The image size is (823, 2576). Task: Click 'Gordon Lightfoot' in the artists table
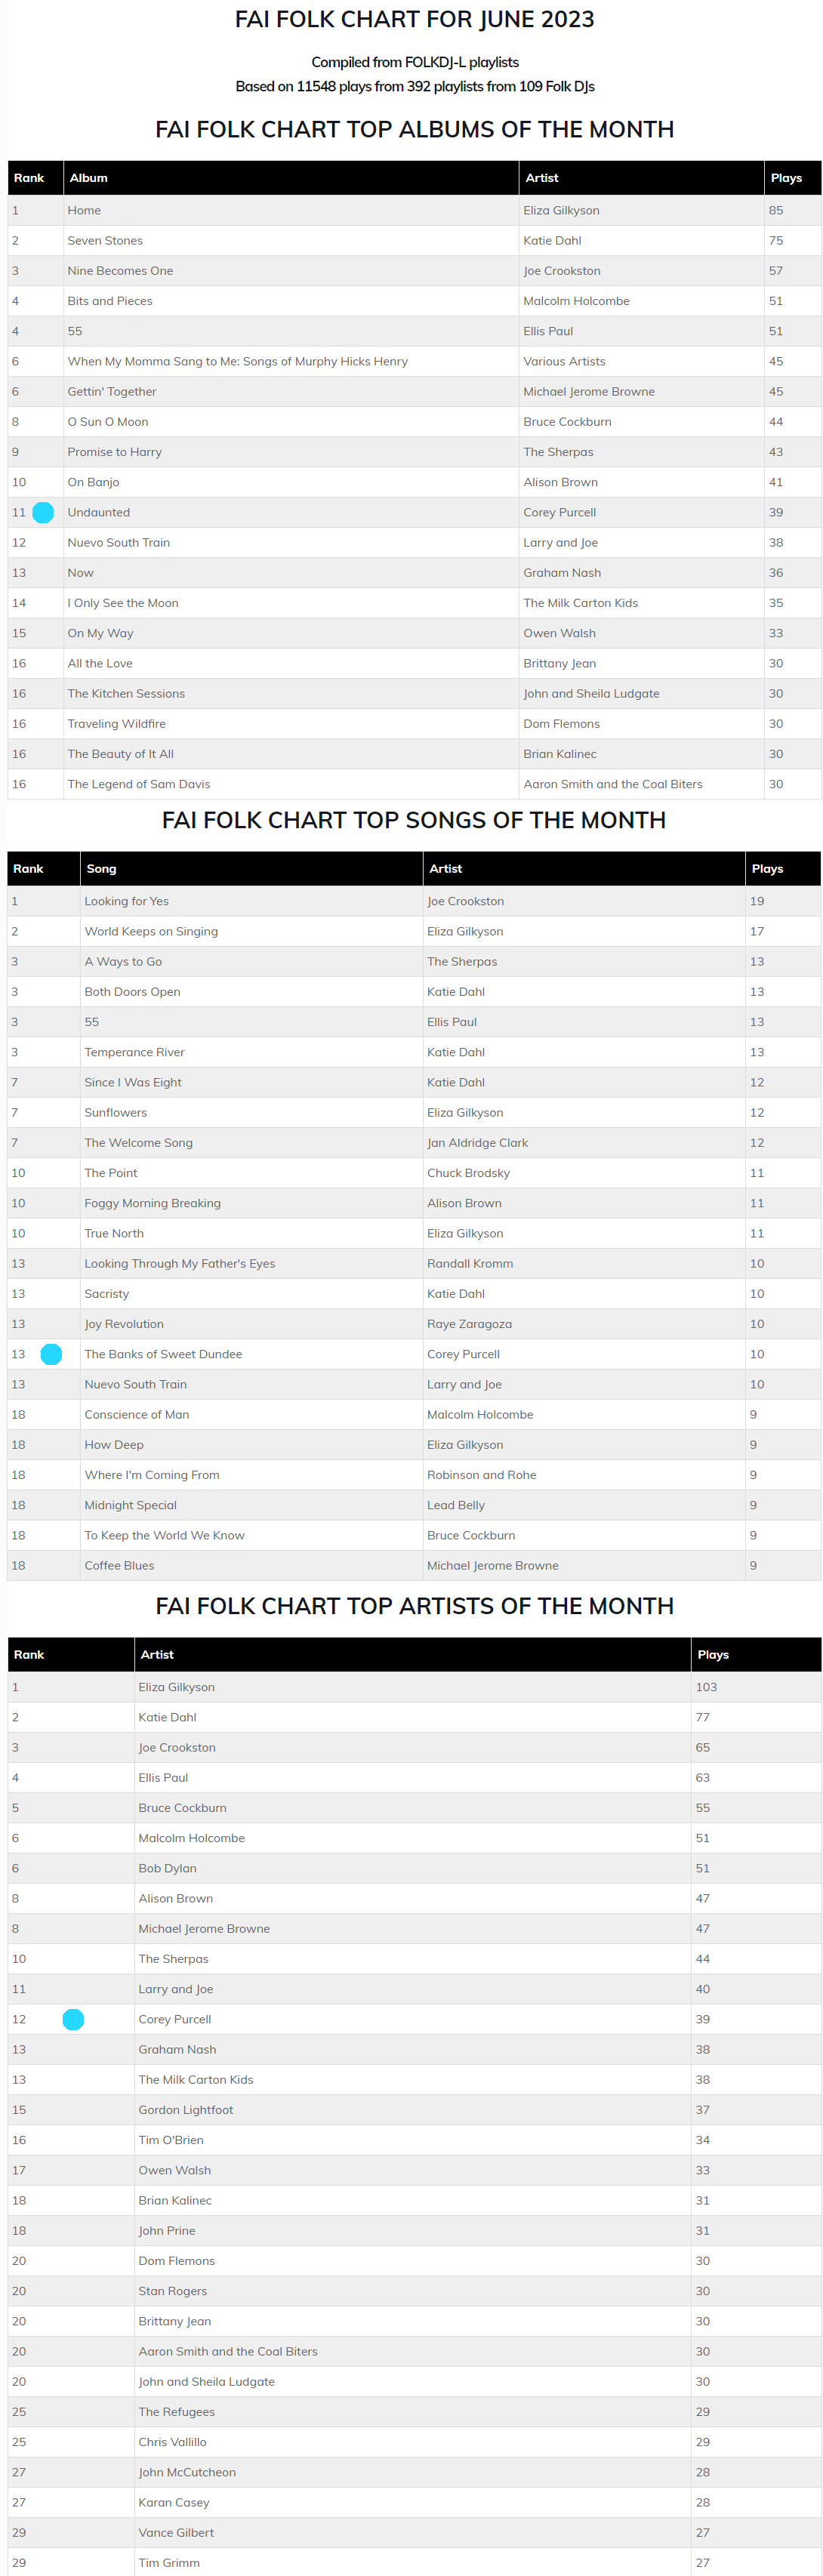click(185, 2110)
